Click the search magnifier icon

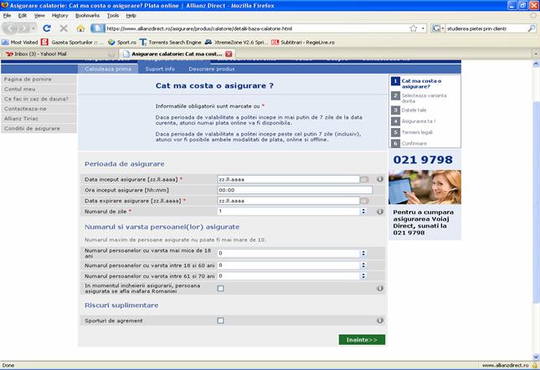coord(532,28)
